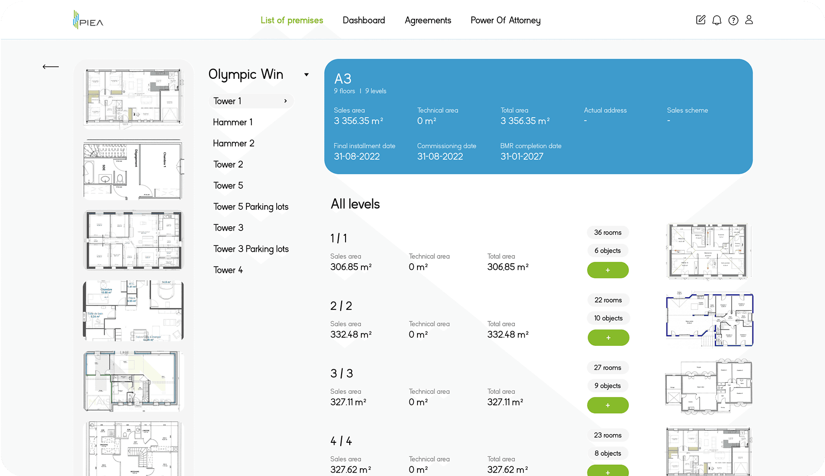Click the edit note icon in header
The height and width of the screenshot is (476, 825).
701,20
